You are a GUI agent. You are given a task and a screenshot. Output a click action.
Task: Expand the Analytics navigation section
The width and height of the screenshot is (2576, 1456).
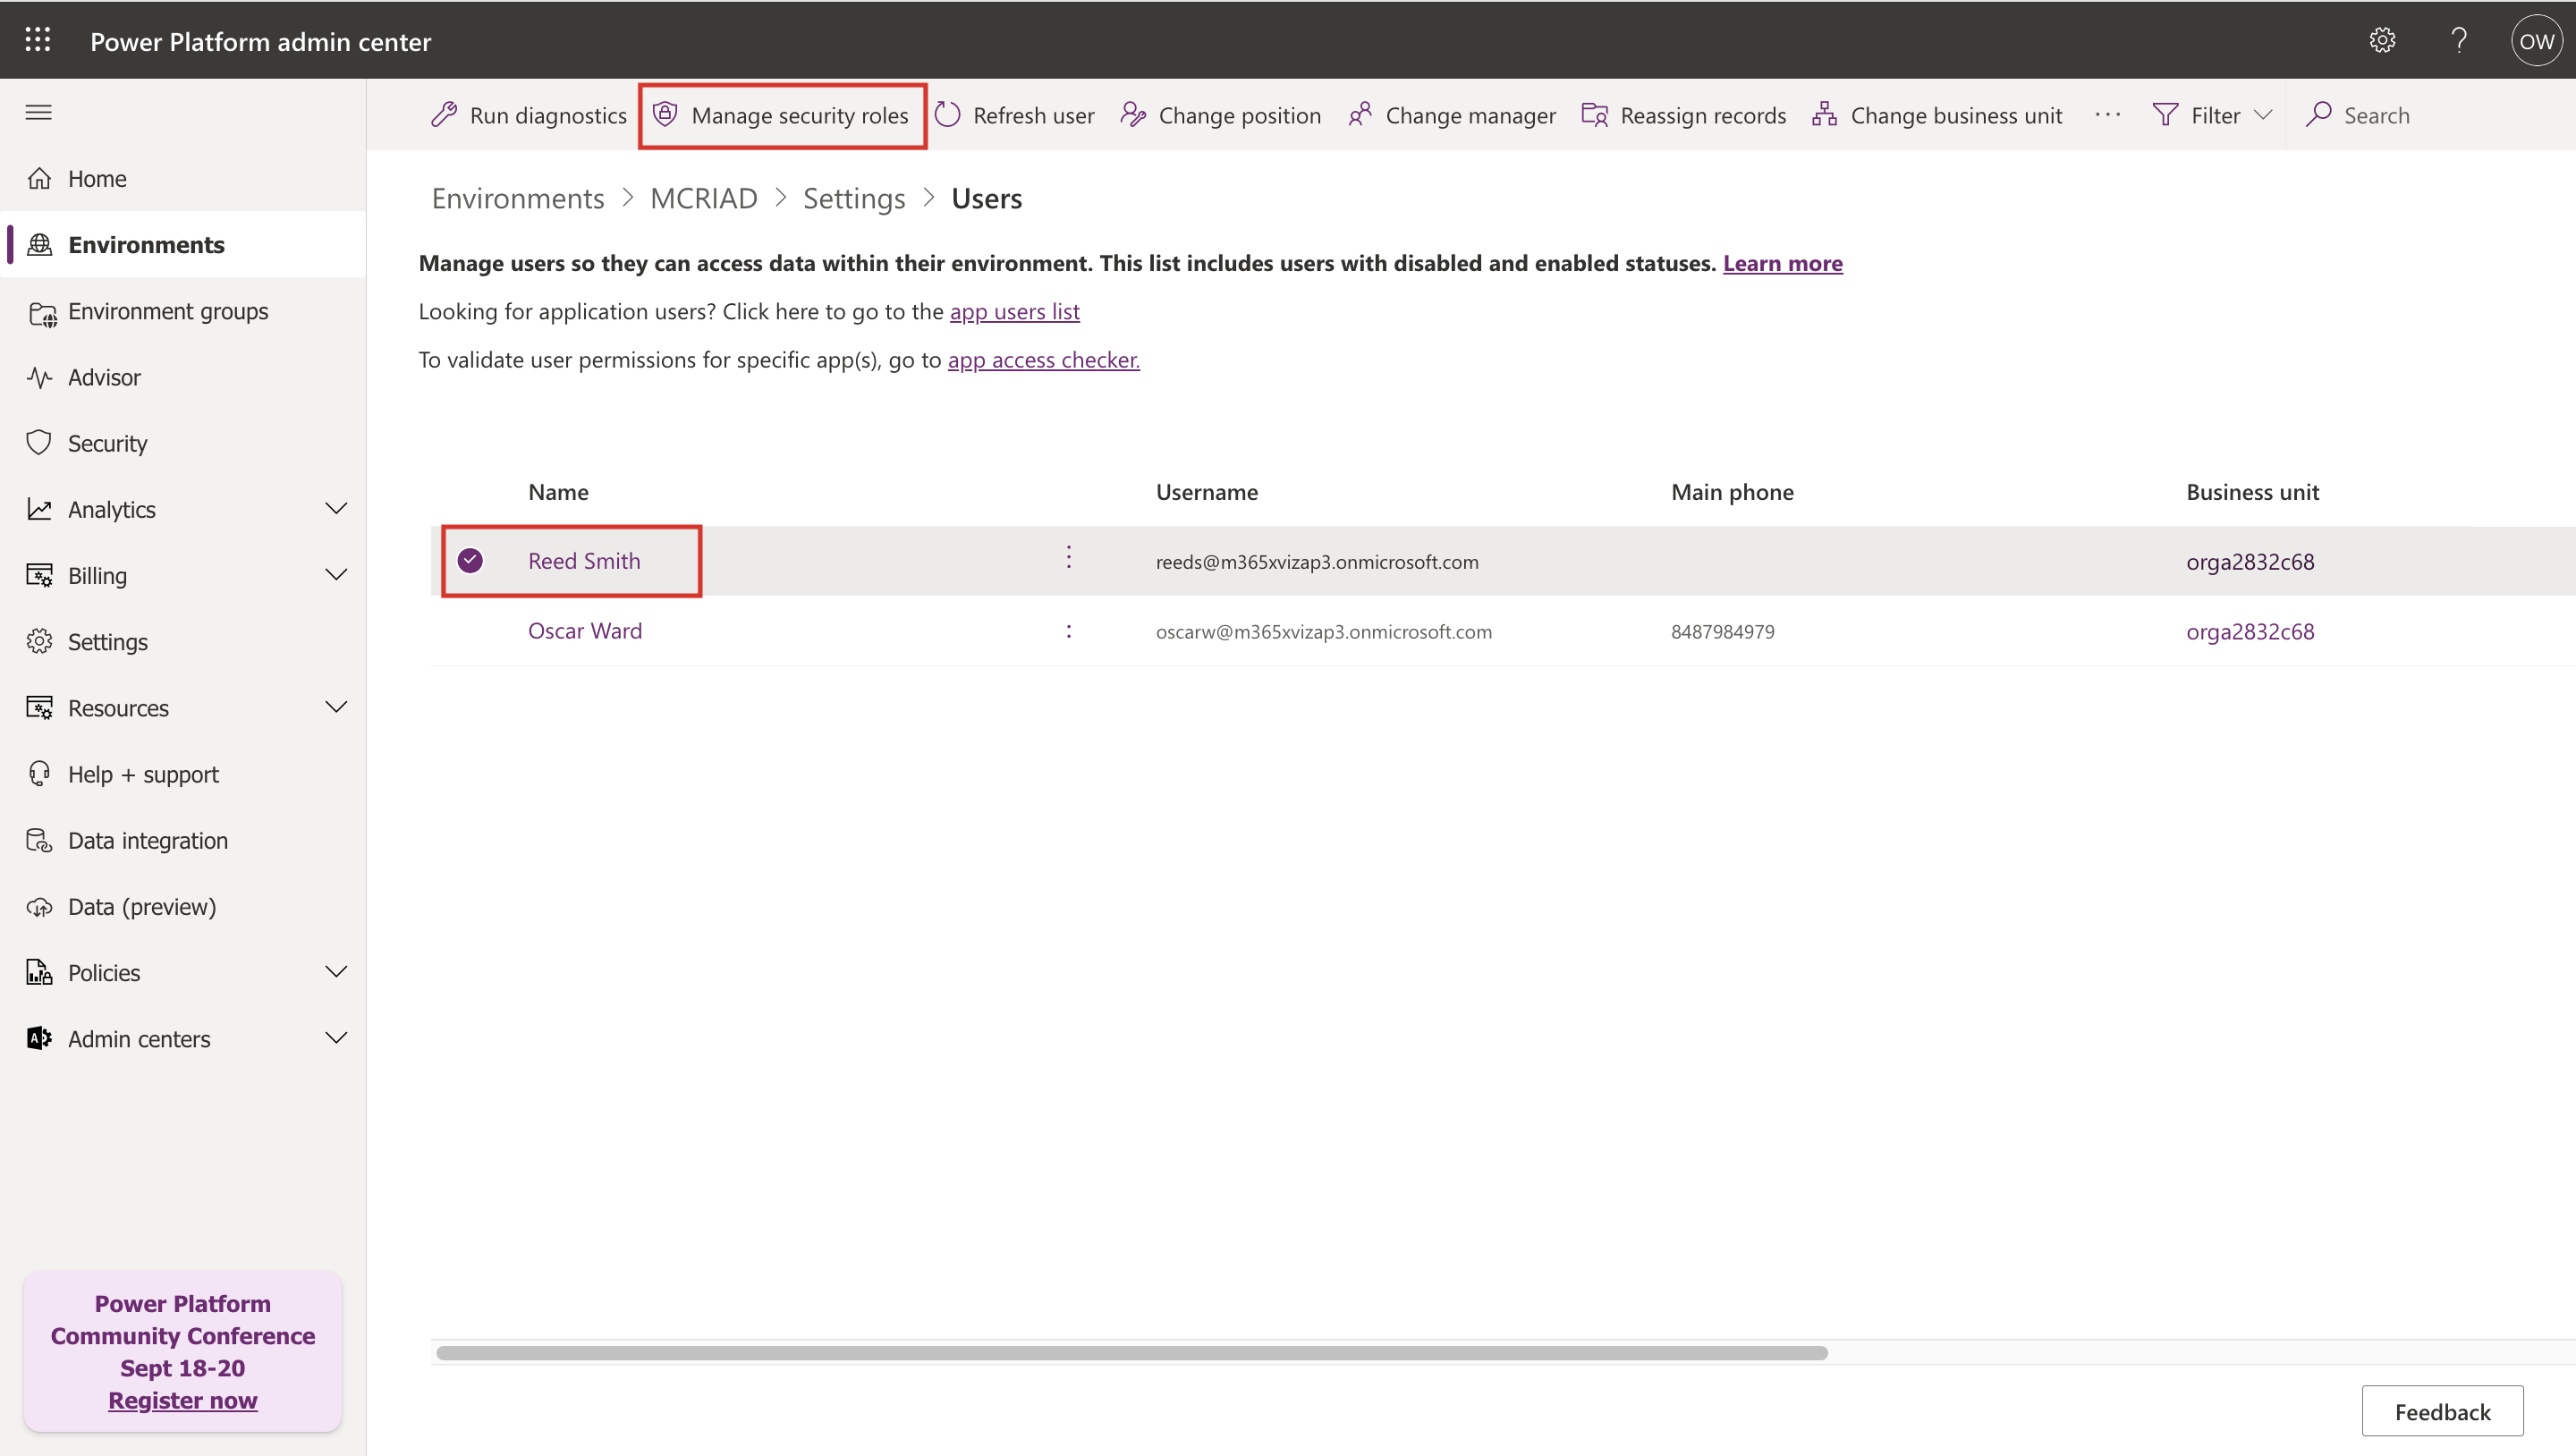click(x=336, y=509)
